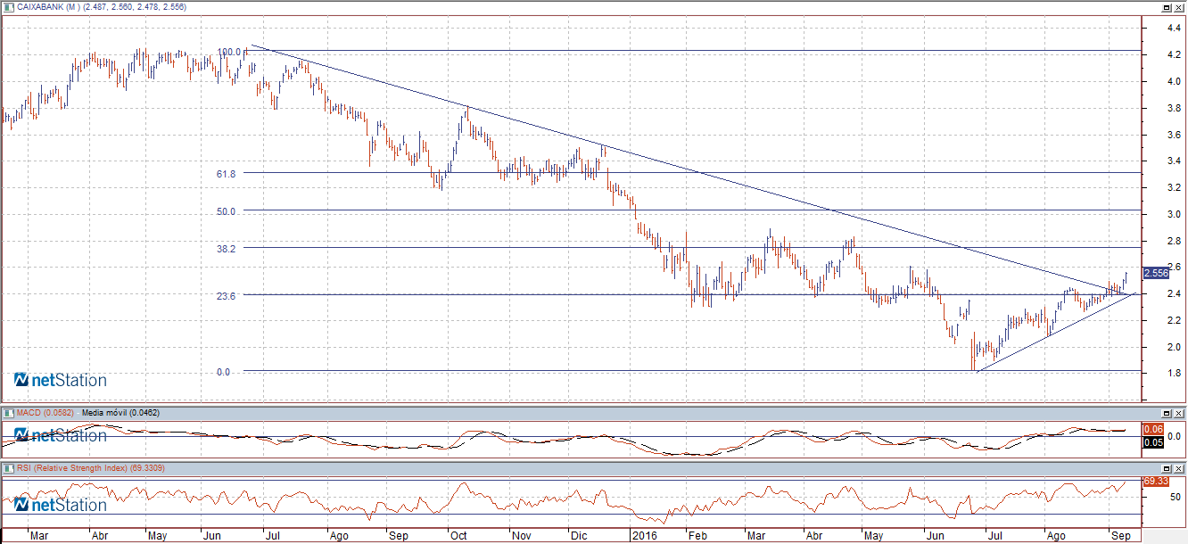Click the 100.0 Fibonacci level label
Viewport: 1188px width, 544px height.
click(x=230, y=52)
